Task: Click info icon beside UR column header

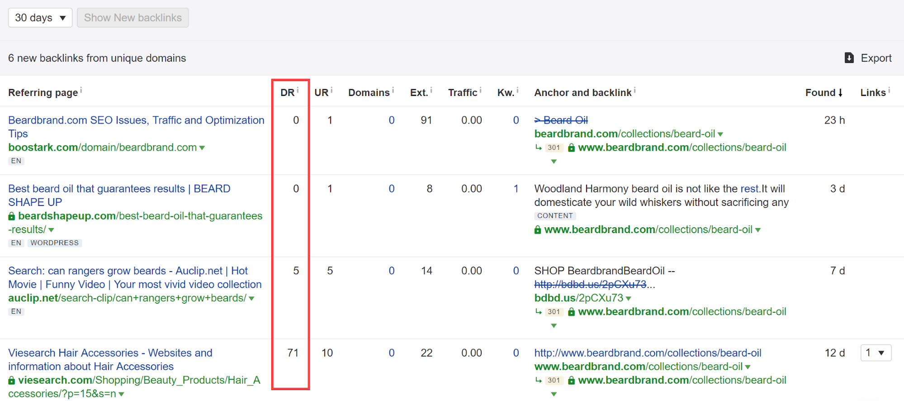Action: point(331,90)
